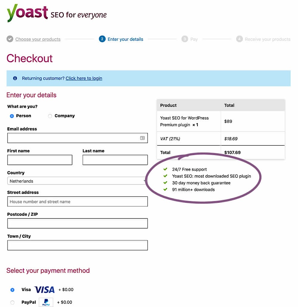Click the Street address input
This screenshot has width=298, height=307.
77,202
